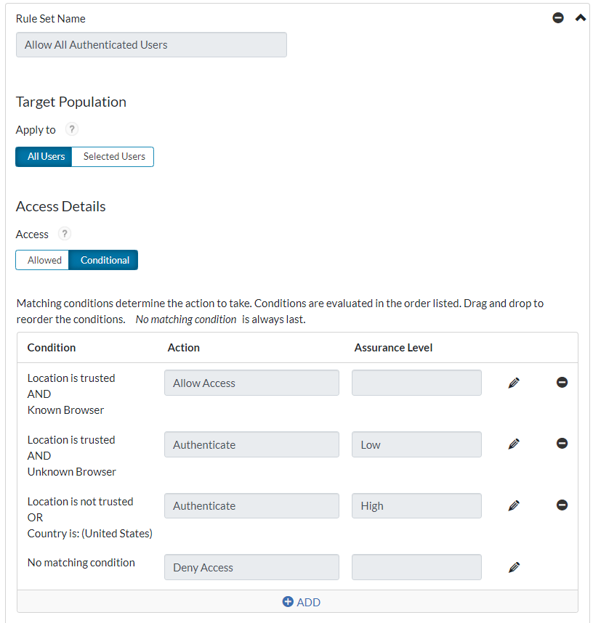Screen dimensions: 593x623
Task: Collapse the rule set panel
Action: [x=580, y=17]
